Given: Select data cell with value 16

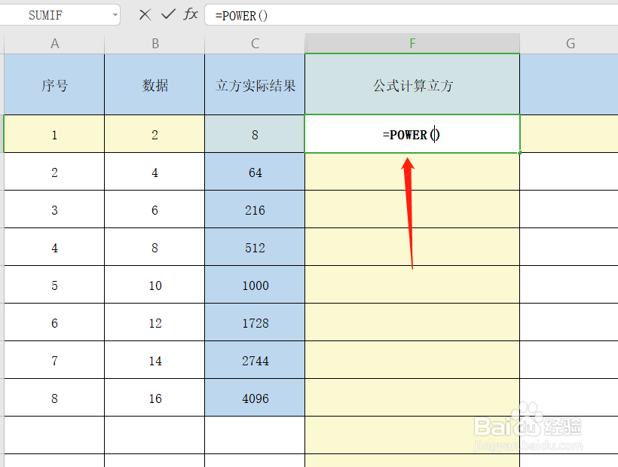Looking at the screenshot, I should [x=155, y=398].
